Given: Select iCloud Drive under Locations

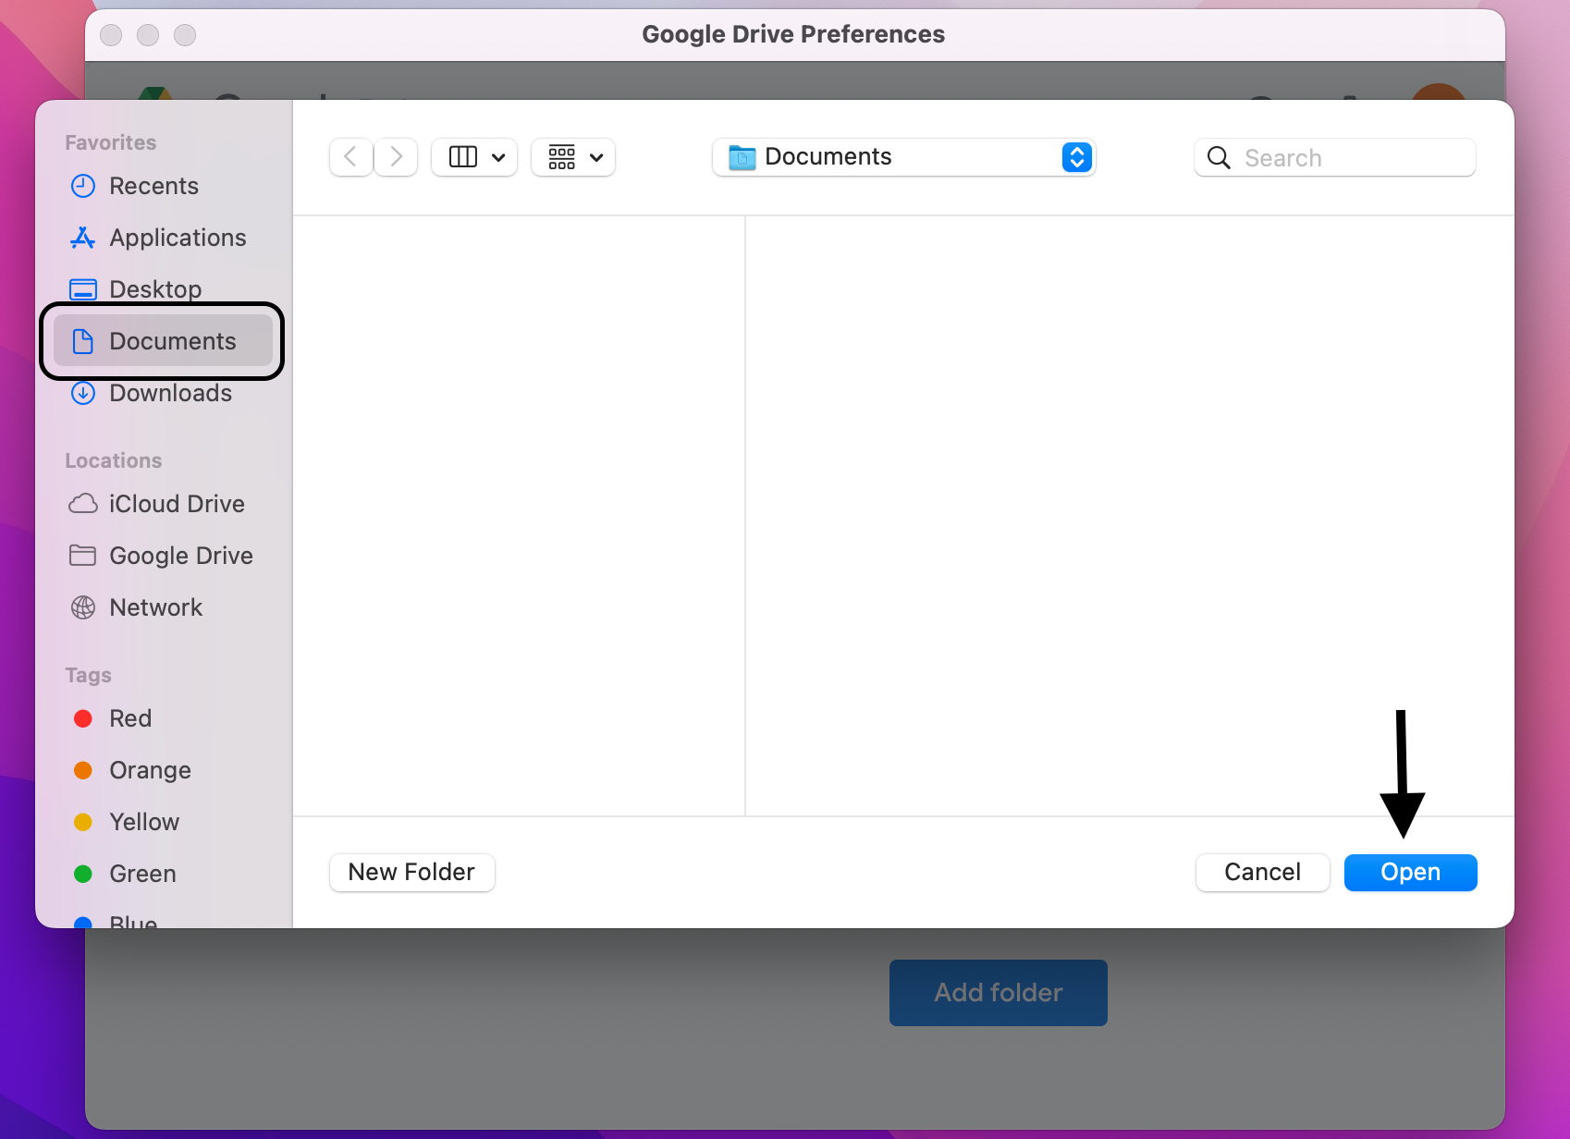Looking at the screenshot, I should pos(164,504).
